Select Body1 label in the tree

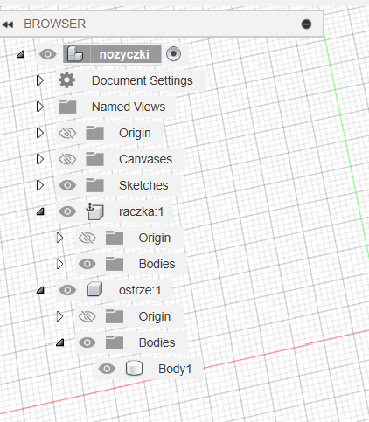click(x=175, y=369)
